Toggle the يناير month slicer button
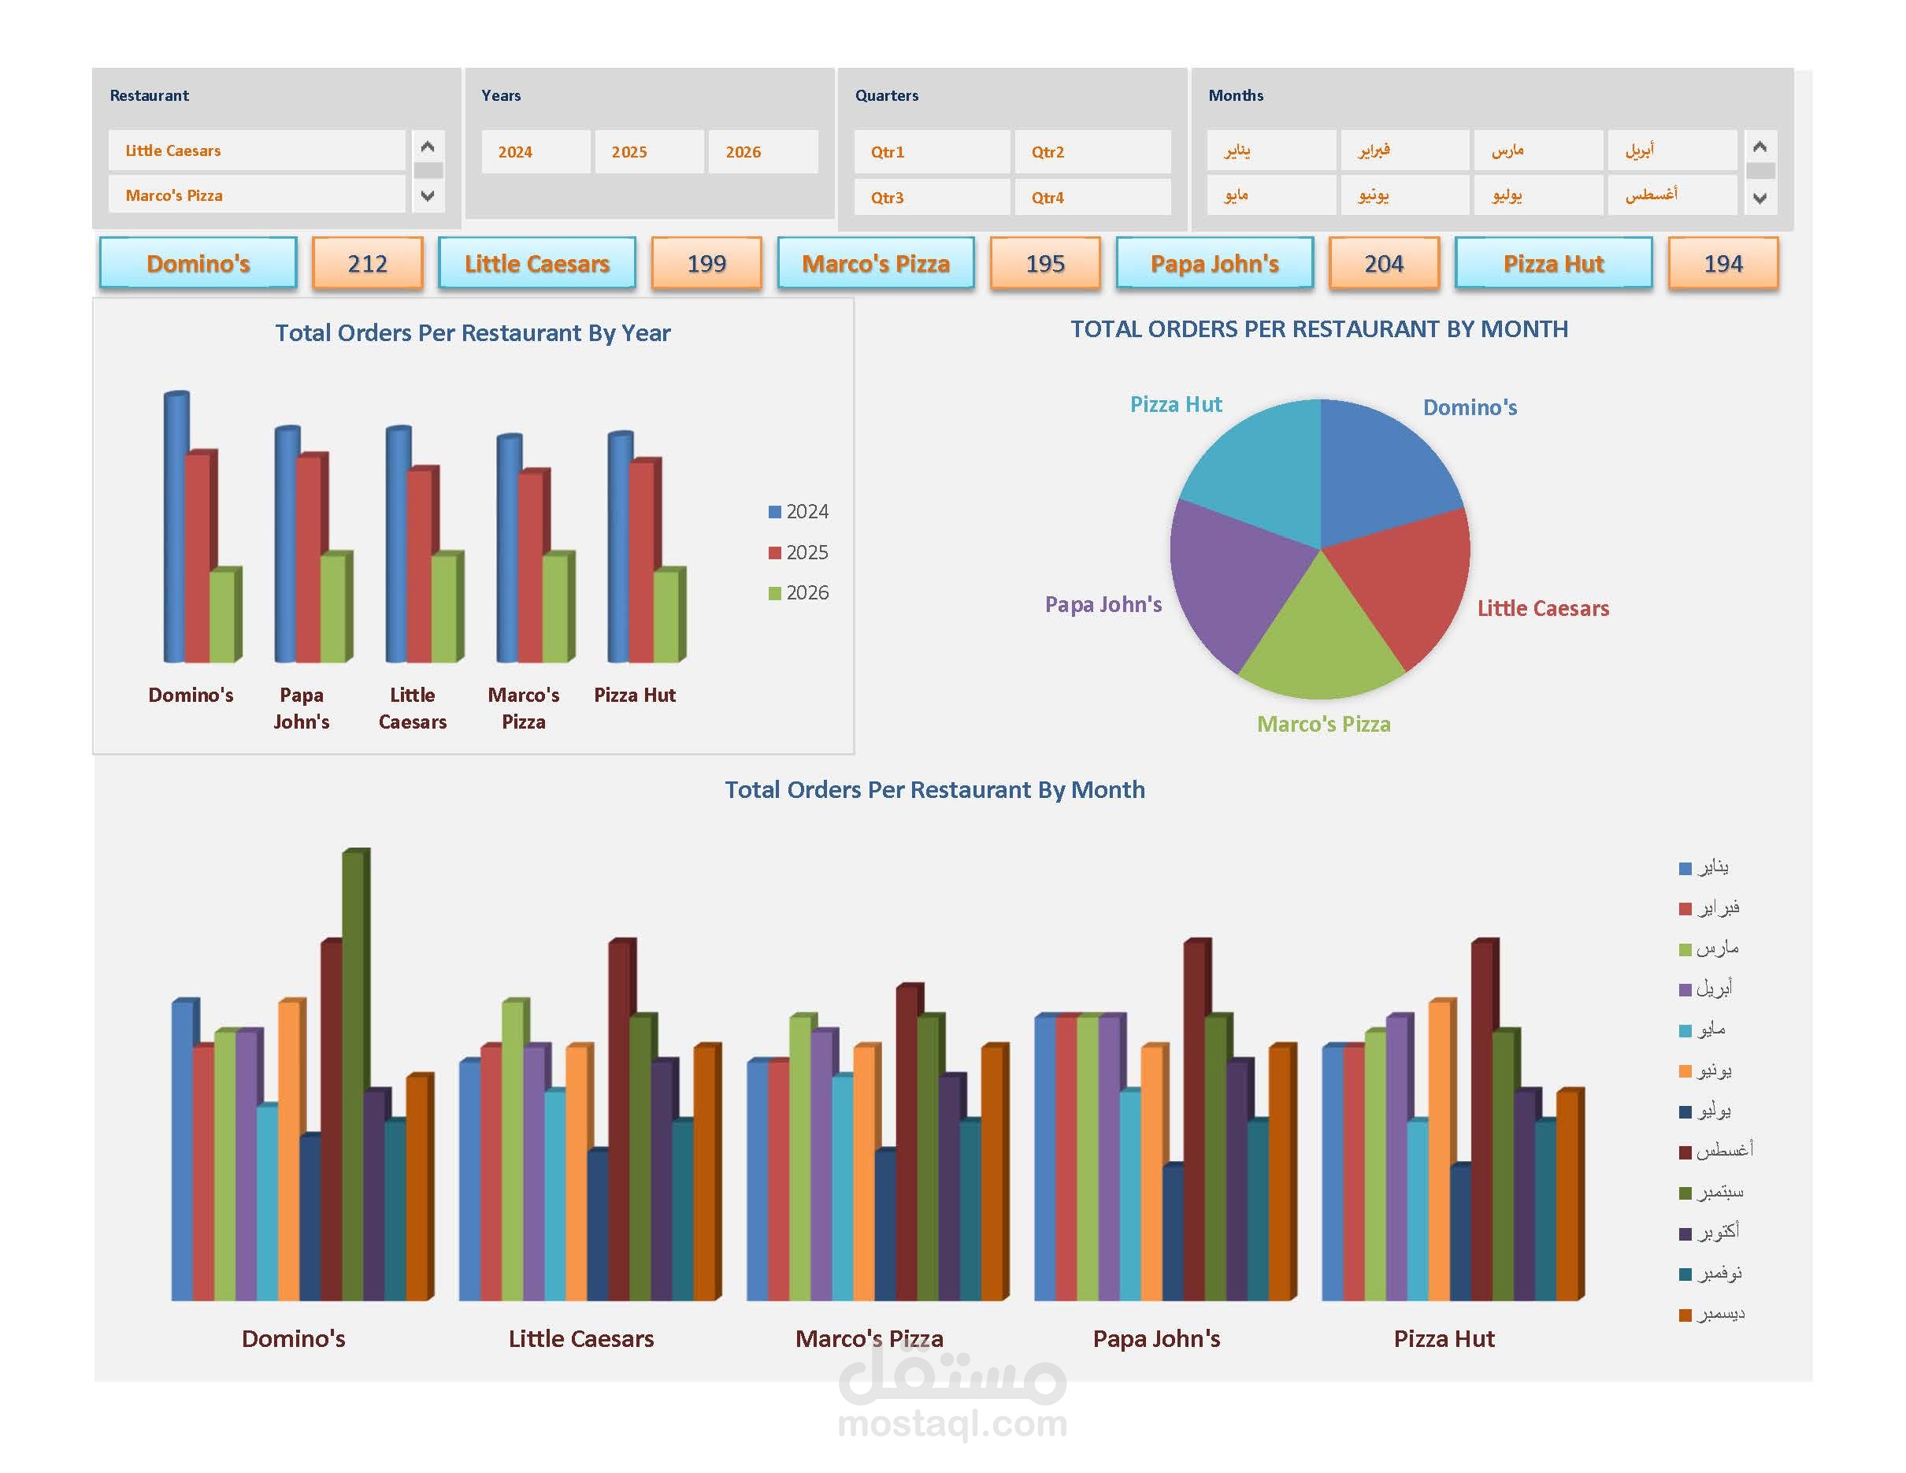1906x1473 pixels. [x=1270, y=150]
